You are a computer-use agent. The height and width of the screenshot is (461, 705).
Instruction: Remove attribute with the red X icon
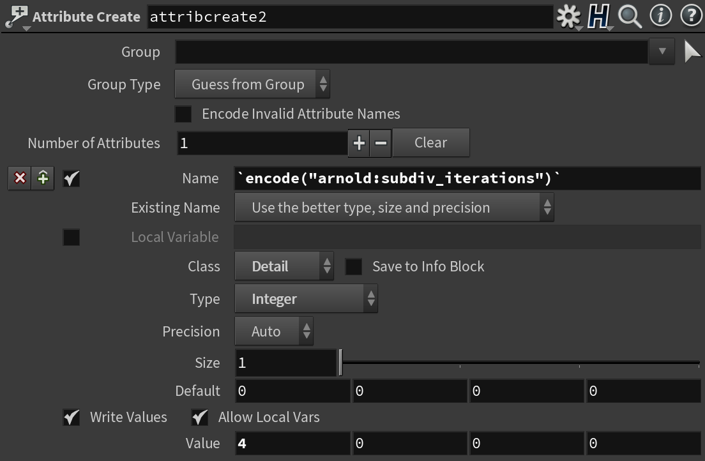pyautogui.click(x=20, y=178)
